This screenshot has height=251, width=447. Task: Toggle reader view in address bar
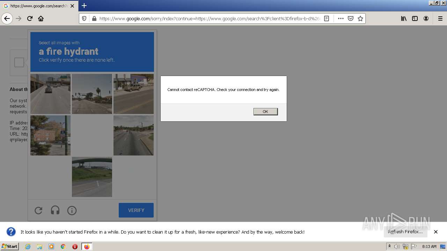(327, 18)
